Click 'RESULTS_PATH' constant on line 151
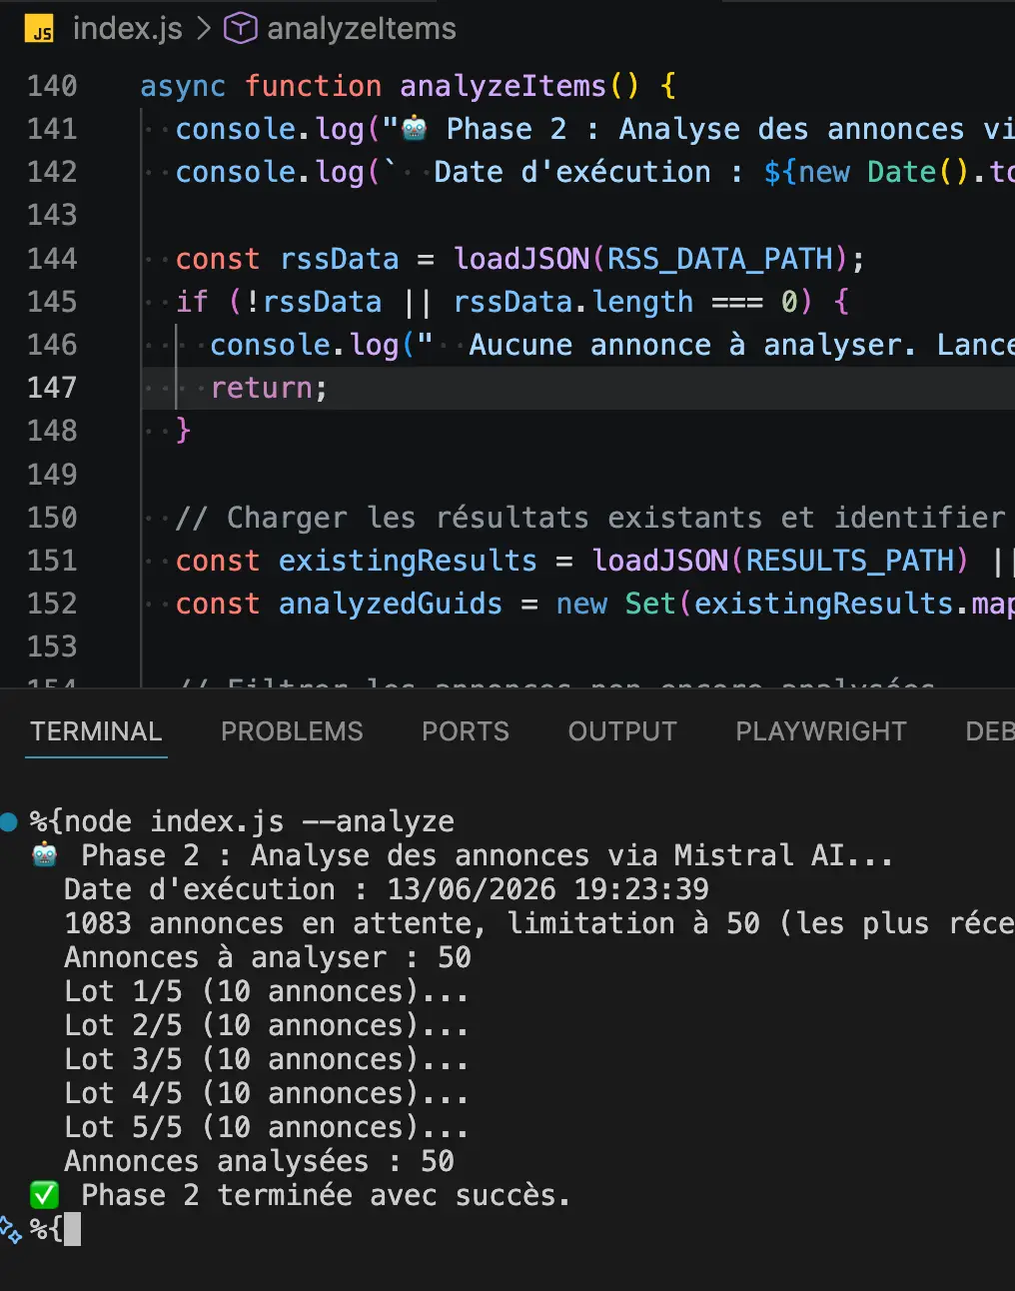This screenshot has height=1291, width=1015. tap(850, 561)
